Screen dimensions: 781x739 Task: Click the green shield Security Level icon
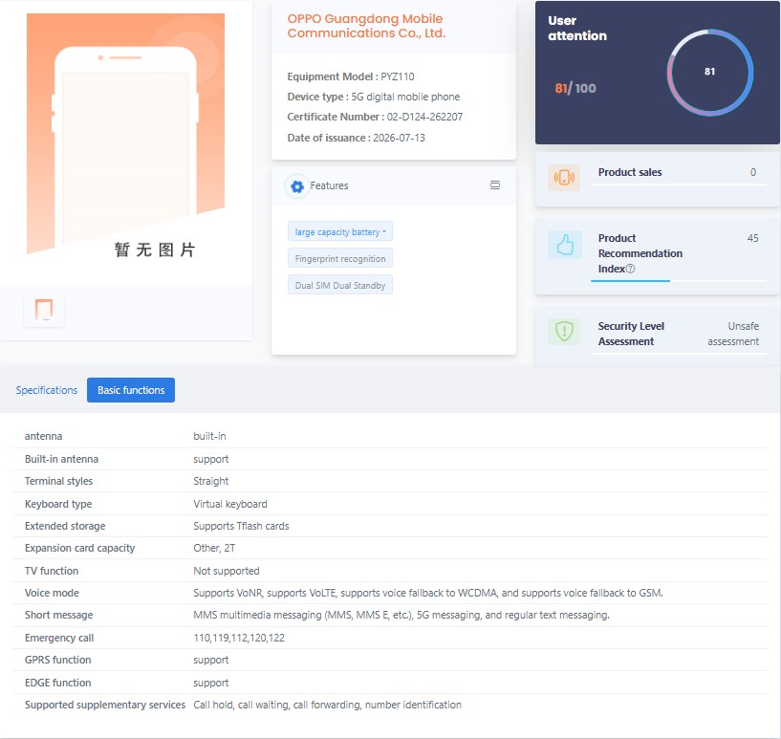(x=564, y=331)
